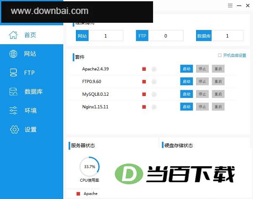Click the CPU使用率 label
This screenshot has width=253, height=199.
[89, 180]
